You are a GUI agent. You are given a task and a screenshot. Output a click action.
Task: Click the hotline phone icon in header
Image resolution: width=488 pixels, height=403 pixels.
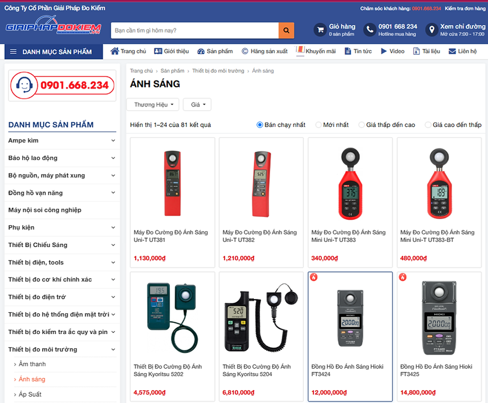pyautogui.click(x=370, y=30)
